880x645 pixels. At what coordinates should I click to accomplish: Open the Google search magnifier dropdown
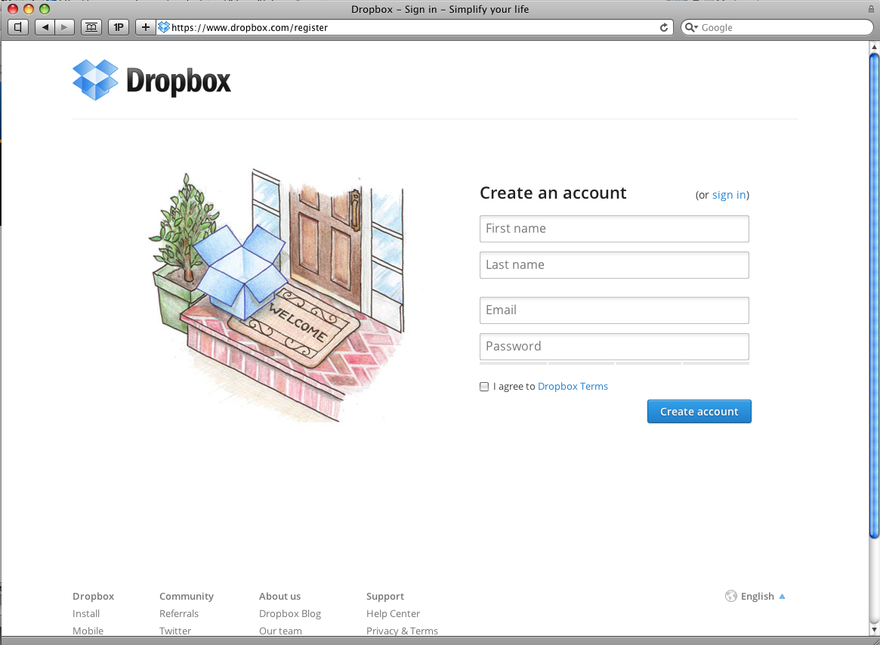pyautogui.click(x=691, y=27)
